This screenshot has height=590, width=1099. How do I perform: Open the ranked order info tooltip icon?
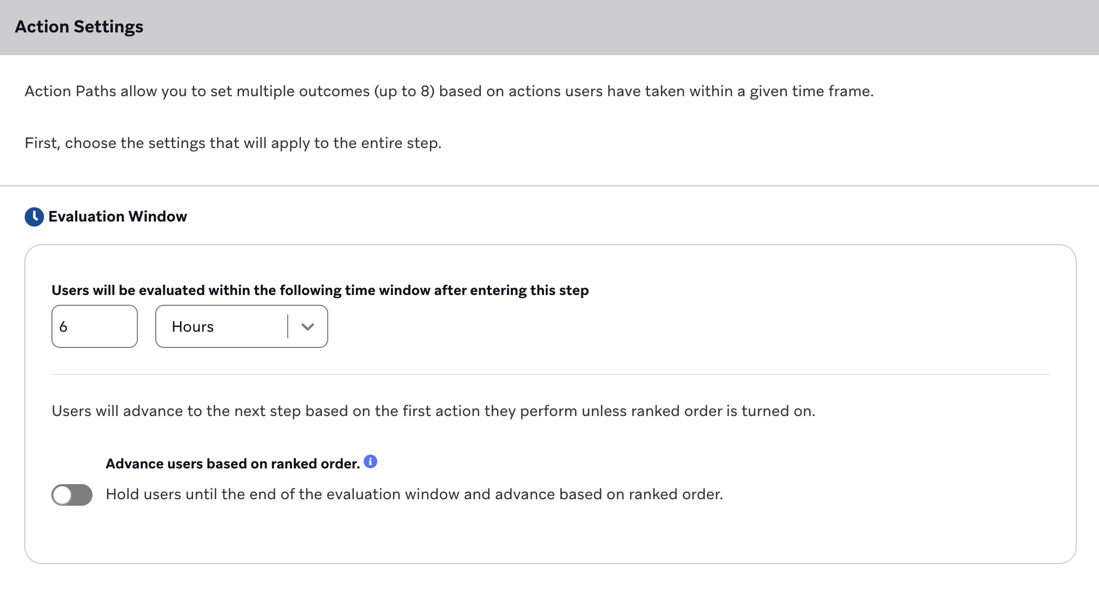point(370,461)
